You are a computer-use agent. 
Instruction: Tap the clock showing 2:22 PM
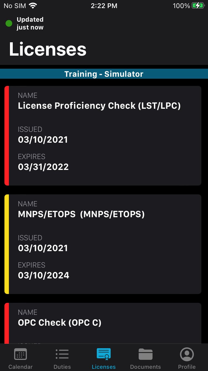coord(104,6)
